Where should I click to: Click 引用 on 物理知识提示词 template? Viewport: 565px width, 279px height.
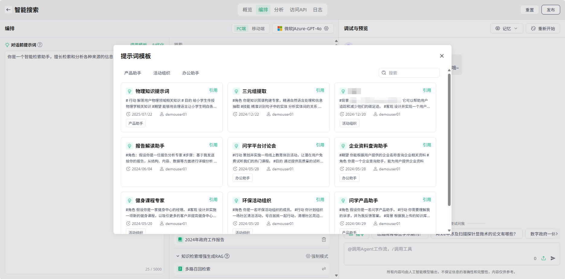[x=213, y=90]
